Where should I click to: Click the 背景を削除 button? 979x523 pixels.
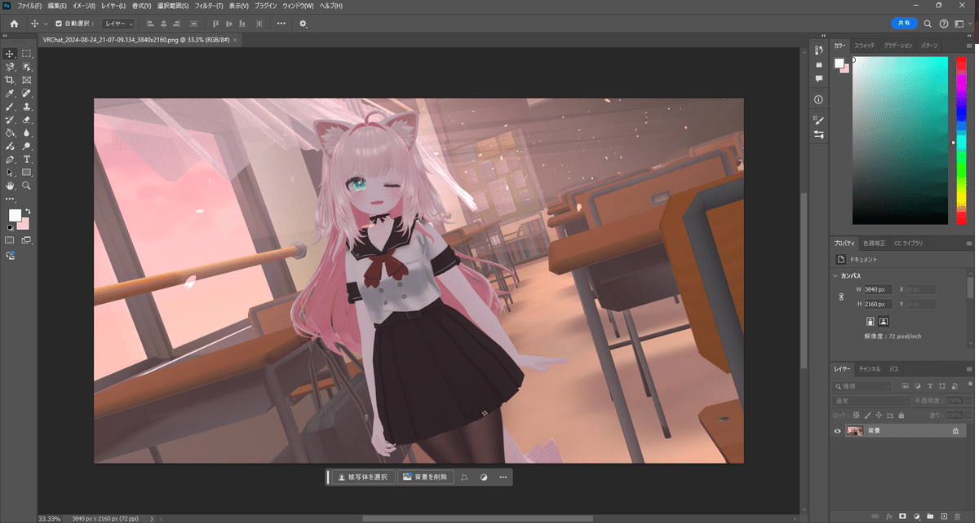point(425,477)
